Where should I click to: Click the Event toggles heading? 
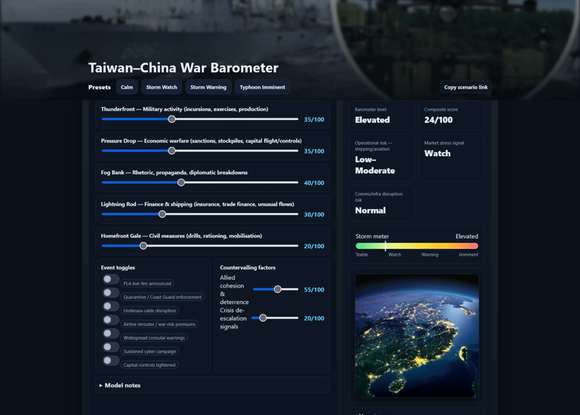tap(118, 268)
